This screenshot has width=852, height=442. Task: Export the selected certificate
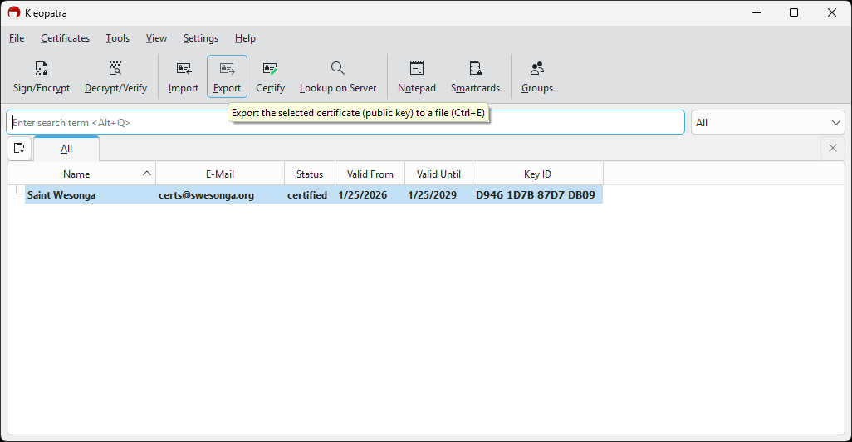click(227, 76)
